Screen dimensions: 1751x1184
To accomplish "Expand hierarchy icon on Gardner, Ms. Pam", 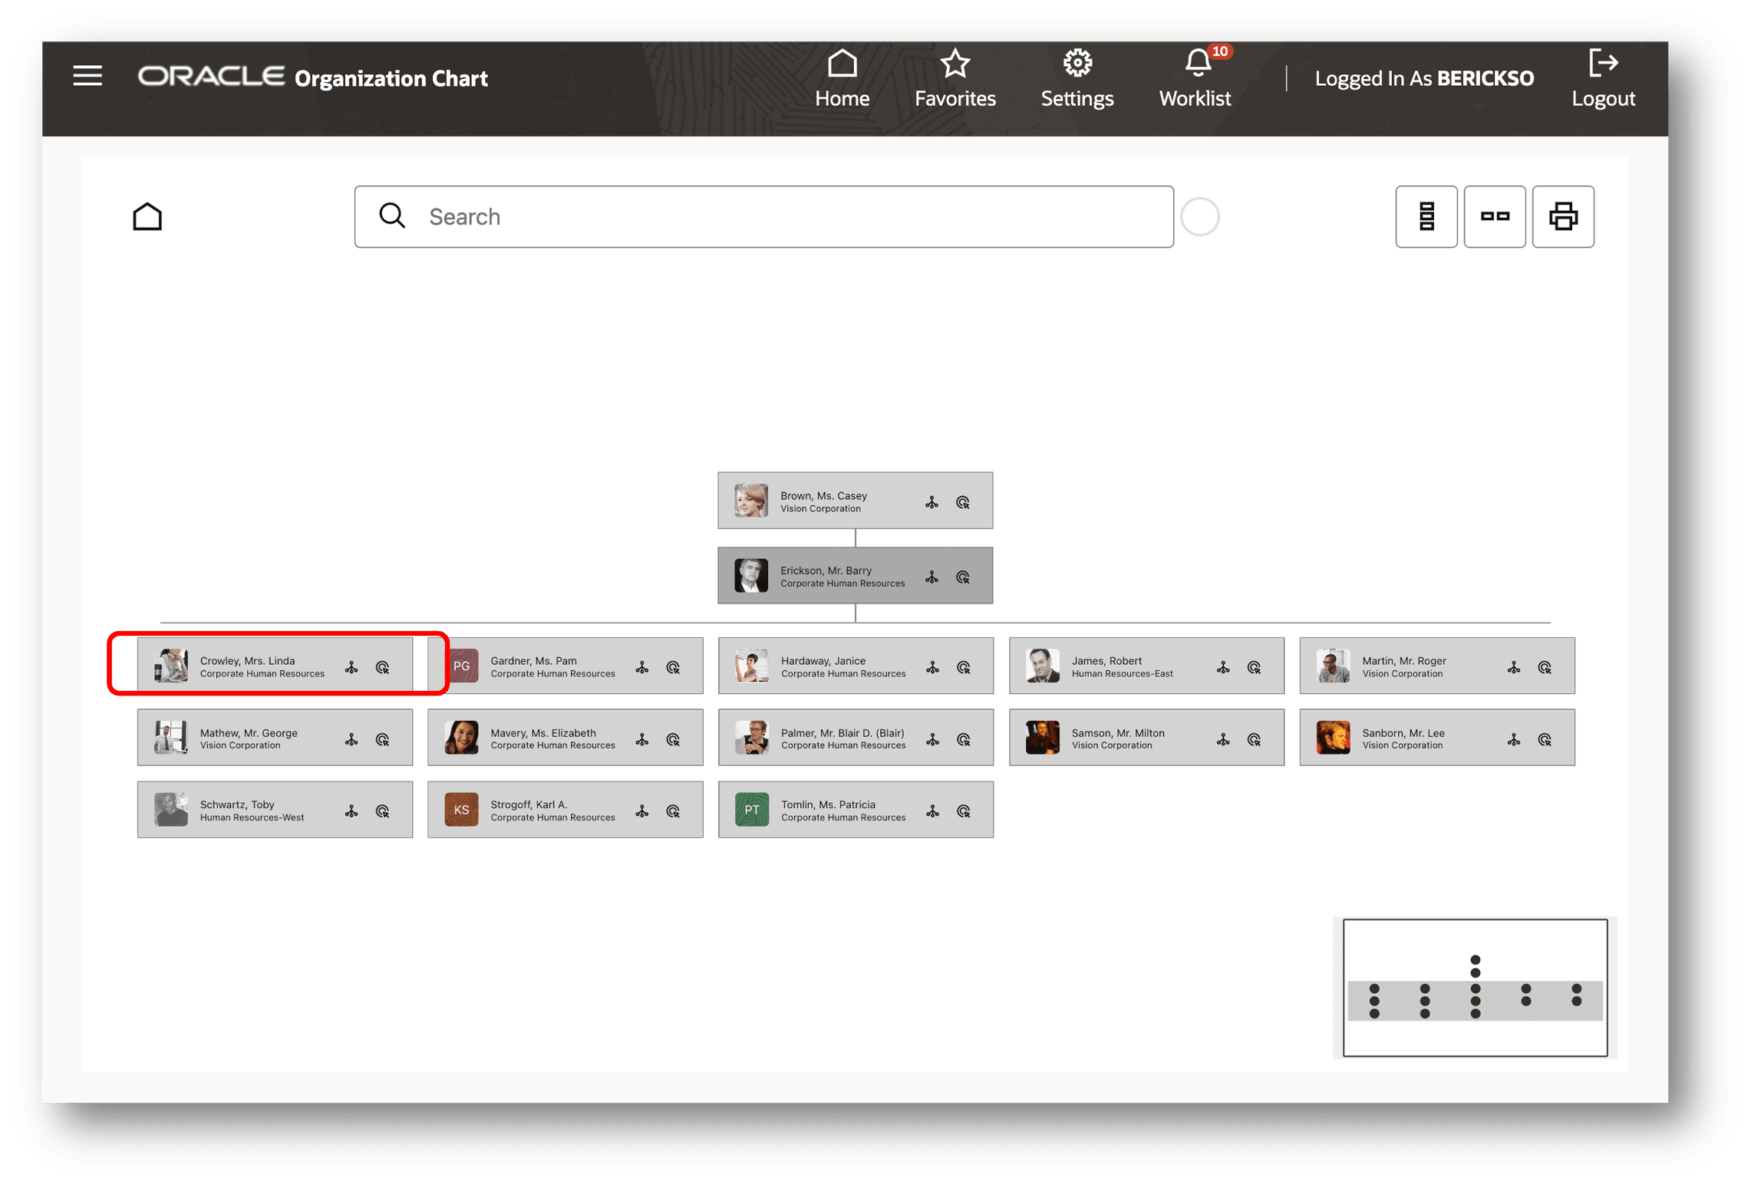I will coord(642,668).
